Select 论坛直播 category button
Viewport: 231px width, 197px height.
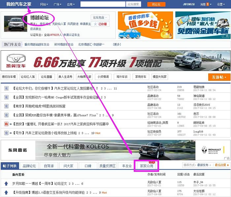click(x=47, y=77)
